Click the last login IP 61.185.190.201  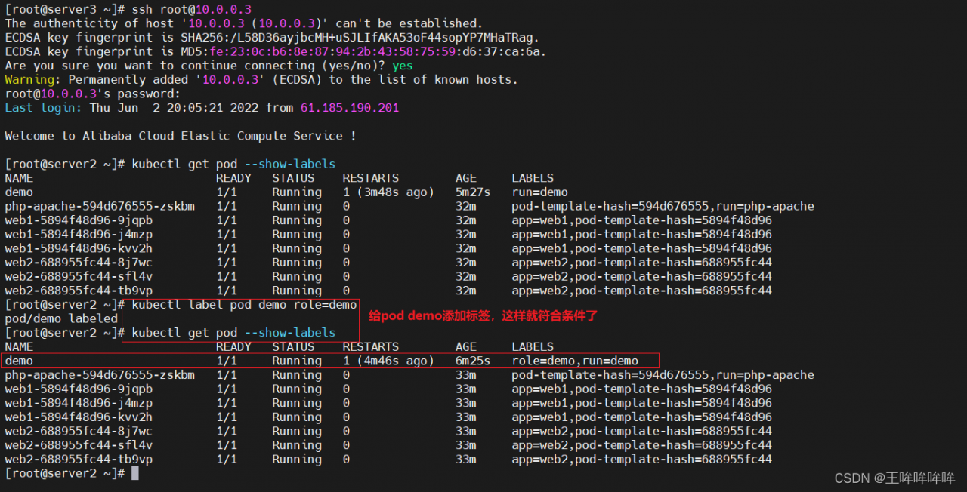click(349, 108)
